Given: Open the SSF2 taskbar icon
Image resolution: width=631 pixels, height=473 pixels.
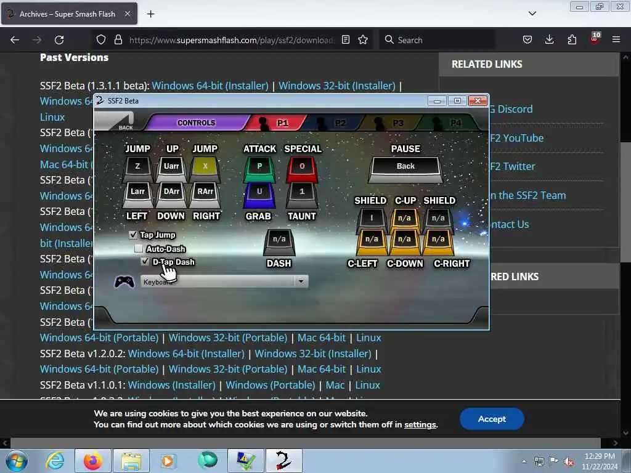Looking at the screenshot, I should [284, 461].
